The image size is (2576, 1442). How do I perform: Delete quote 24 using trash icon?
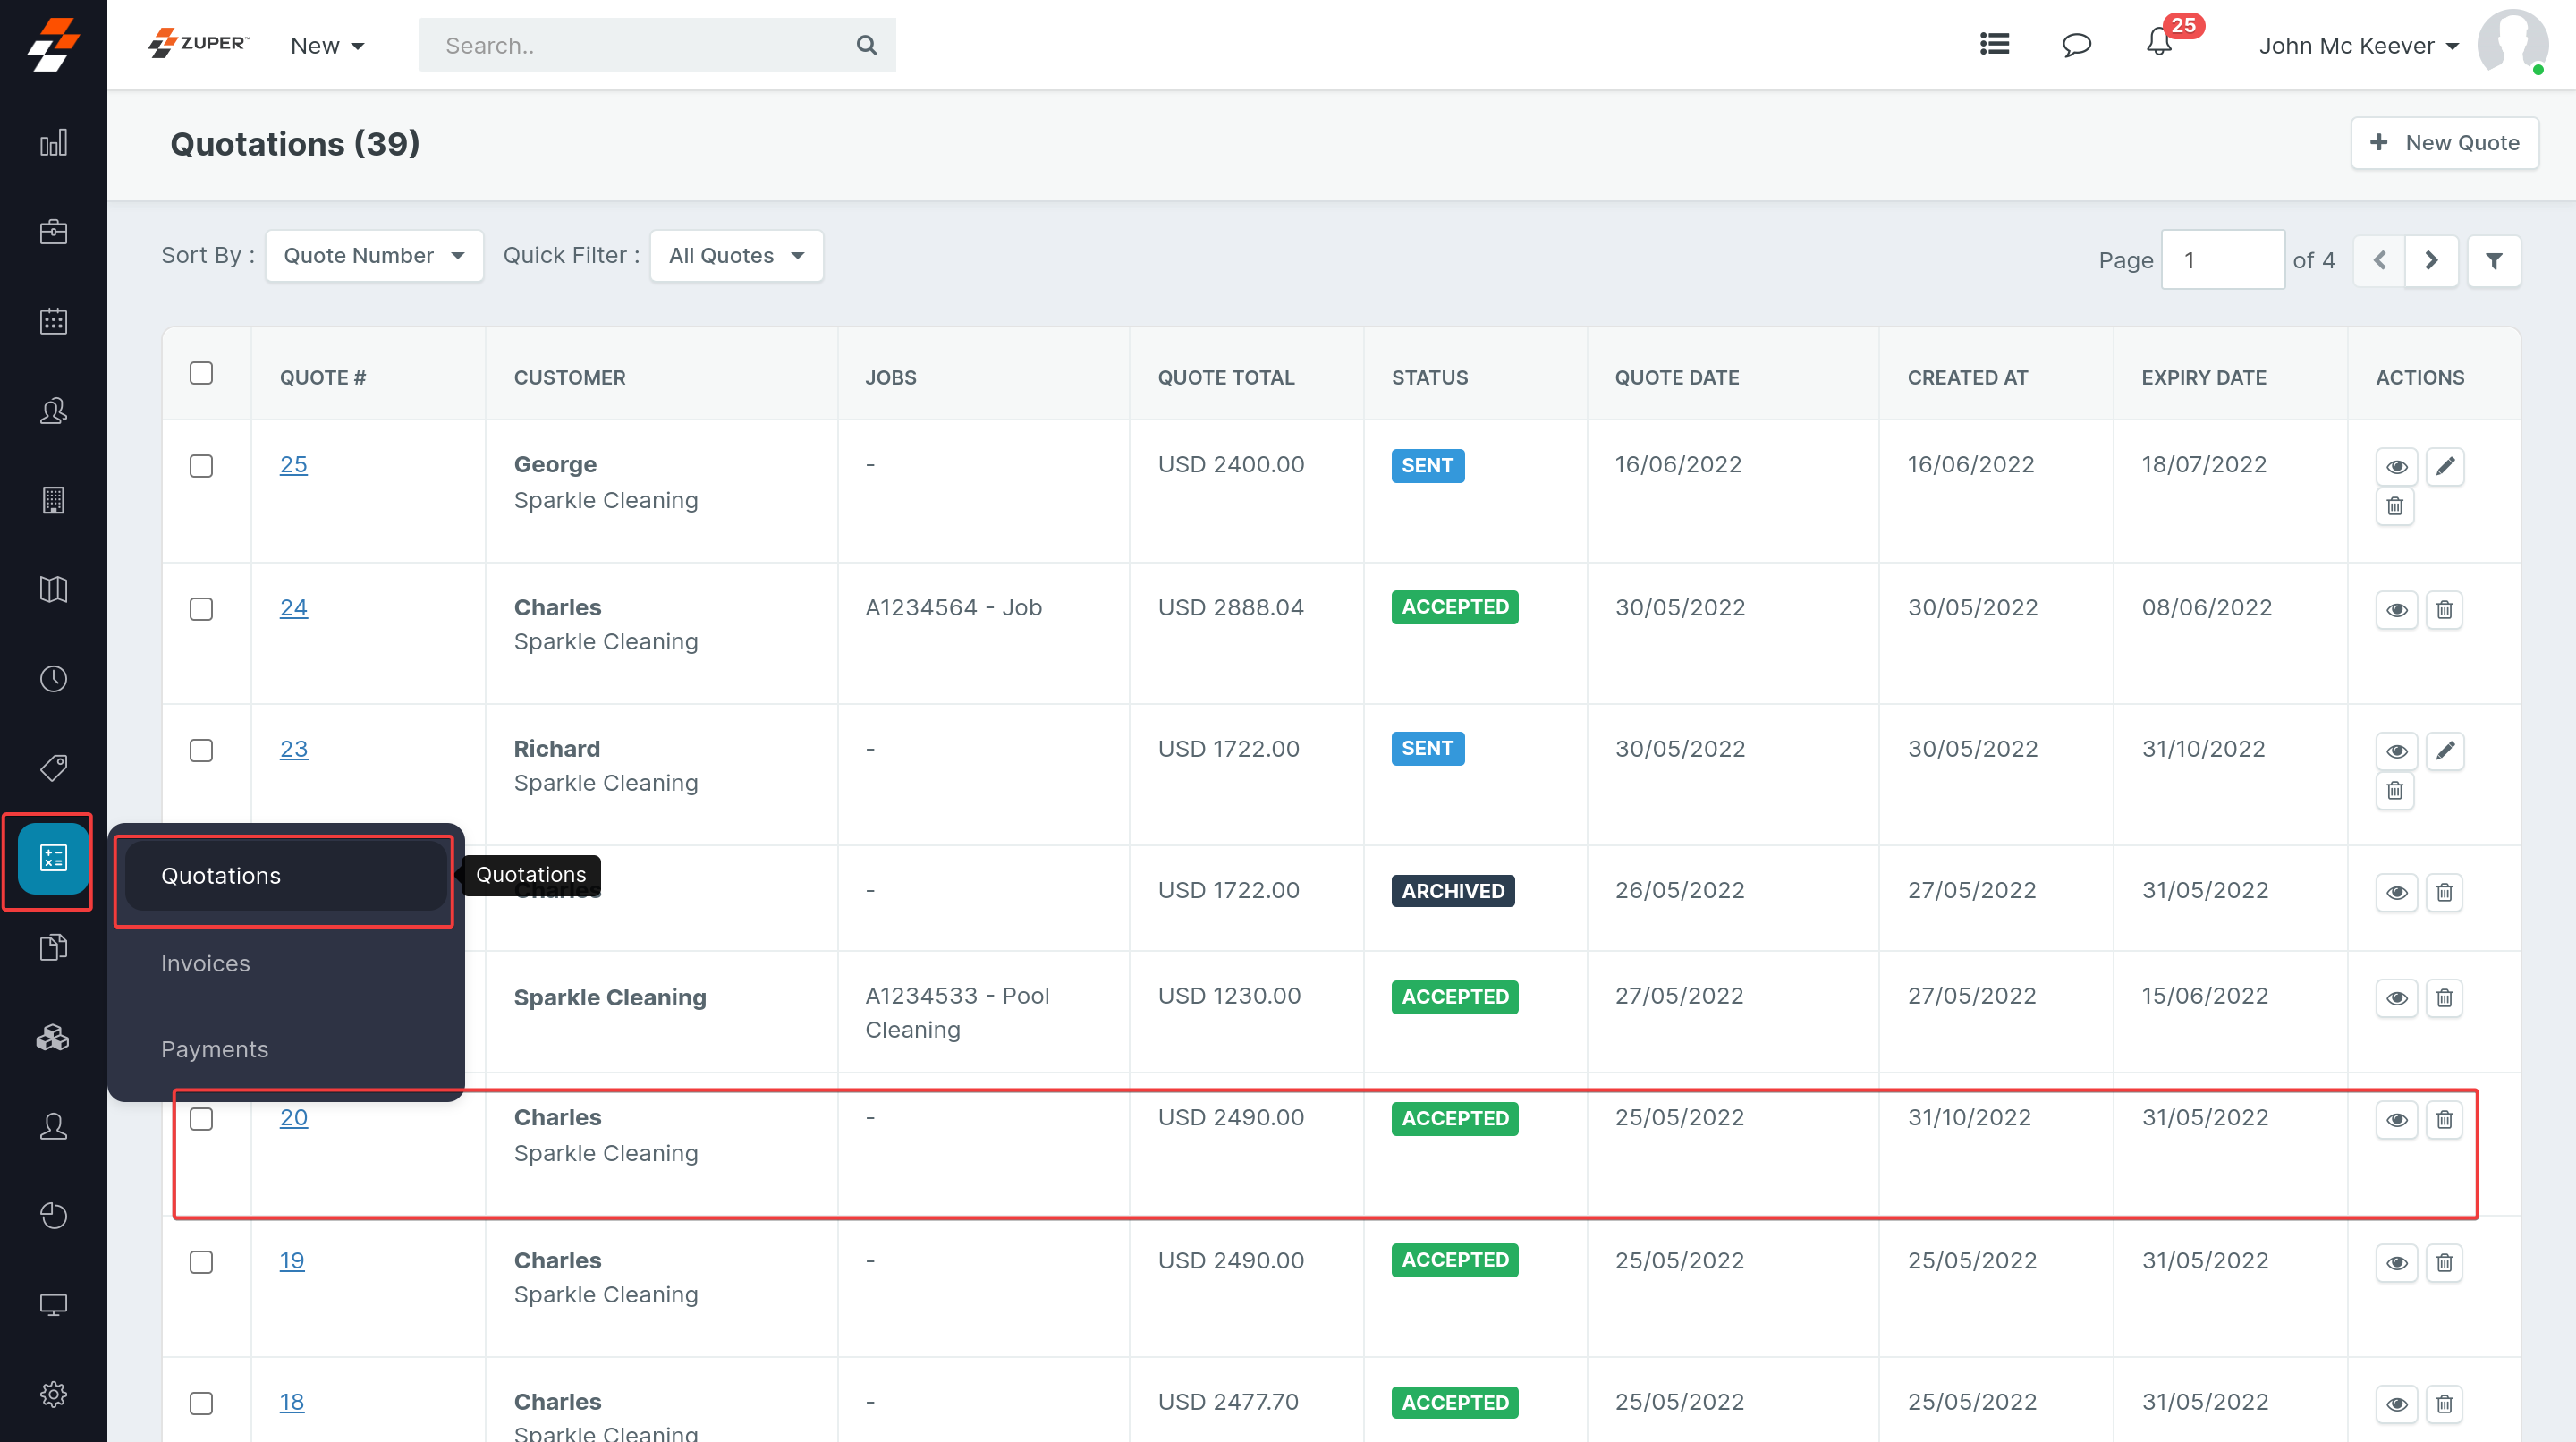2445,609
